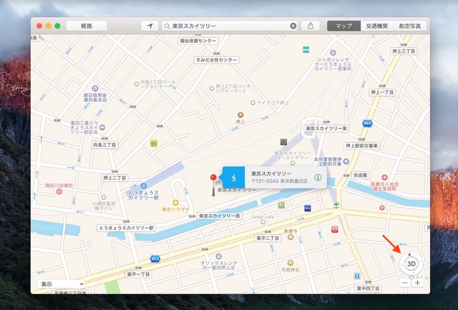The image size is (458, 310).
Task: Click the current location arrow button
Action: pyautogui.click(x=150, y=26)
